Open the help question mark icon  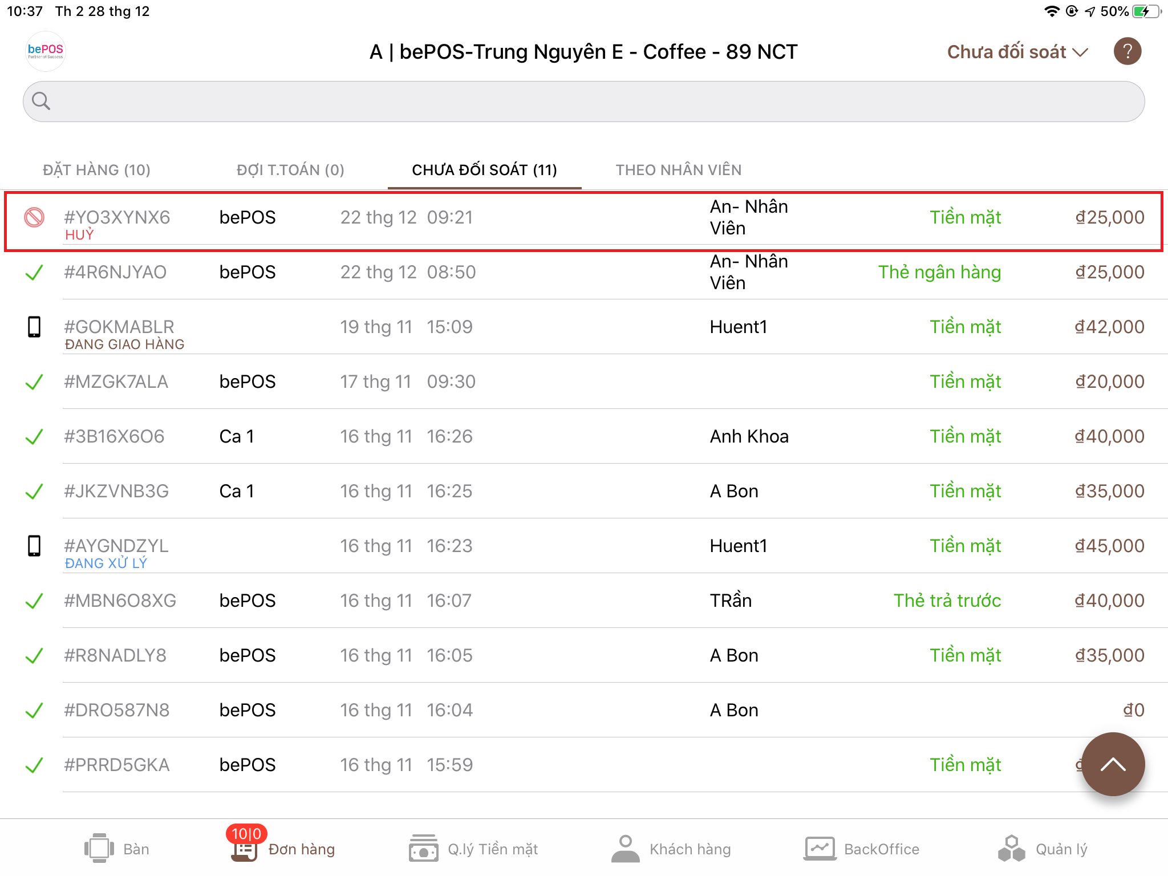pos(1127,51)
